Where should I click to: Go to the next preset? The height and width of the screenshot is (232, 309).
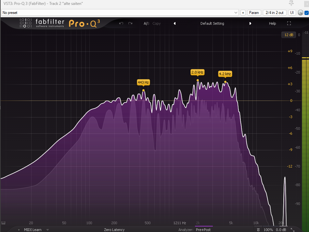tap(250, 23)
